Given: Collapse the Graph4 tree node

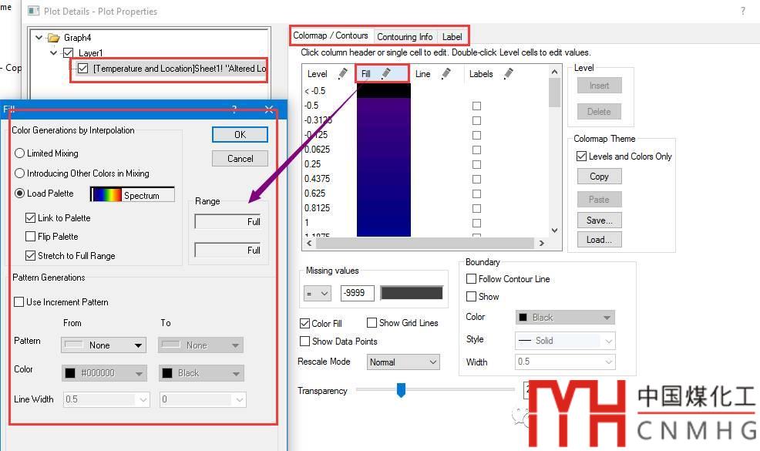Looking at the screenshot, I should point(39,38).
